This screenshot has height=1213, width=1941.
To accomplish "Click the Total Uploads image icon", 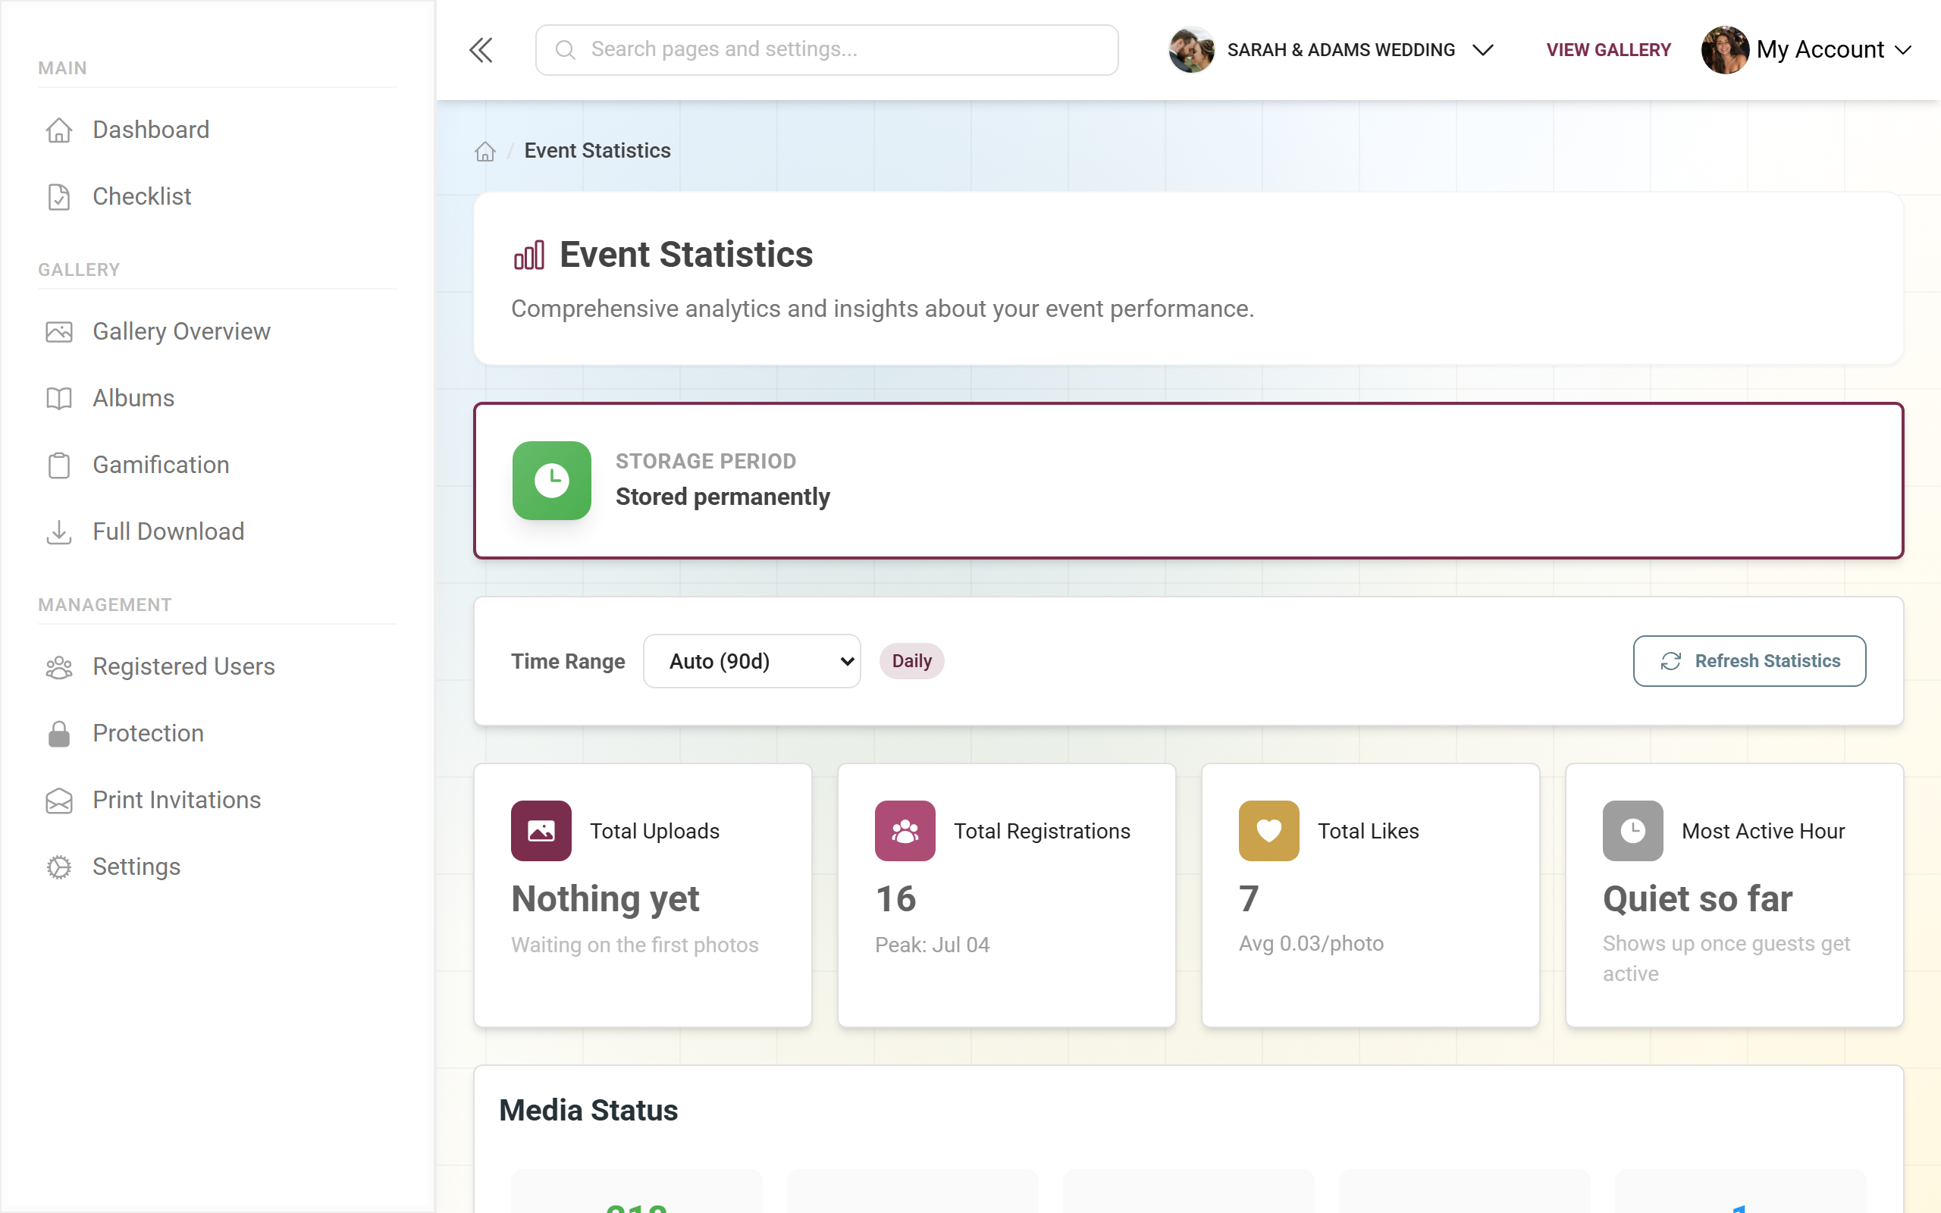I will (x=541, y=830).
